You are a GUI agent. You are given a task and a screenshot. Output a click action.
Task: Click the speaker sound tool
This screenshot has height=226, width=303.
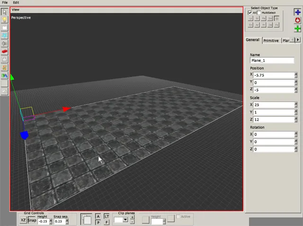(x=4, y=43)
